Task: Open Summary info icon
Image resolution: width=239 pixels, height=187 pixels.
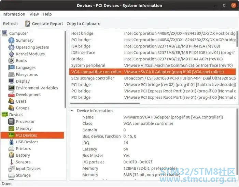Action: tap(11, 40)
